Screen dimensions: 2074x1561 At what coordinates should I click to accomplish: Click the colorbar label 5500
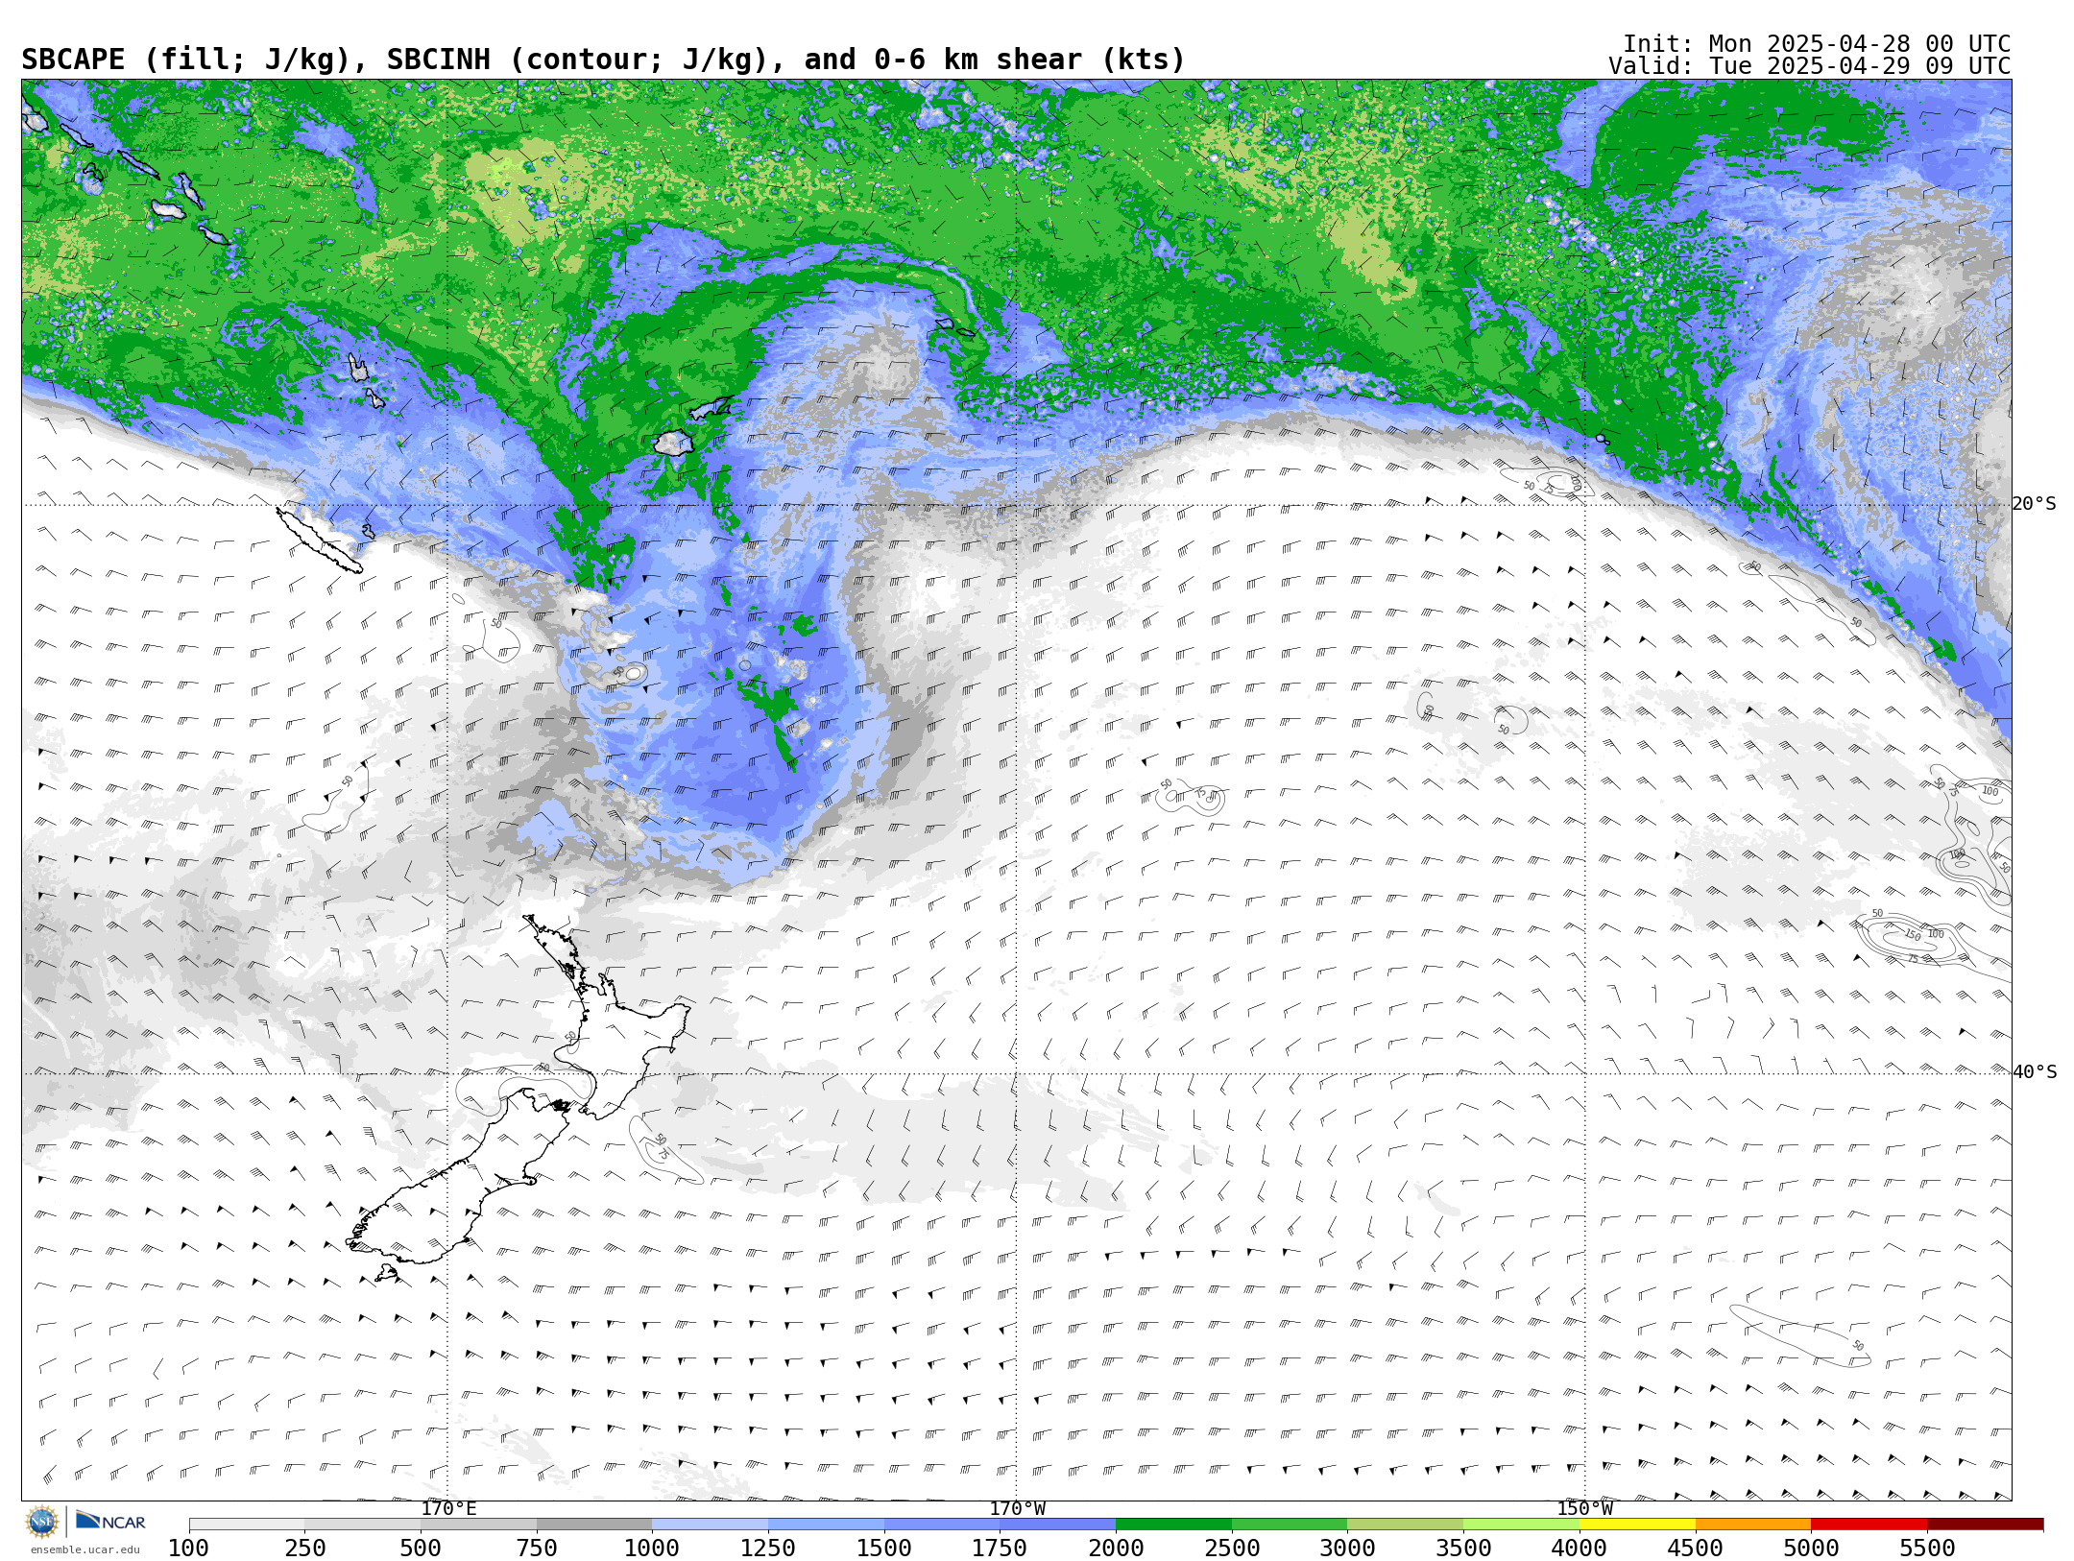(x=1927, y=1548)
